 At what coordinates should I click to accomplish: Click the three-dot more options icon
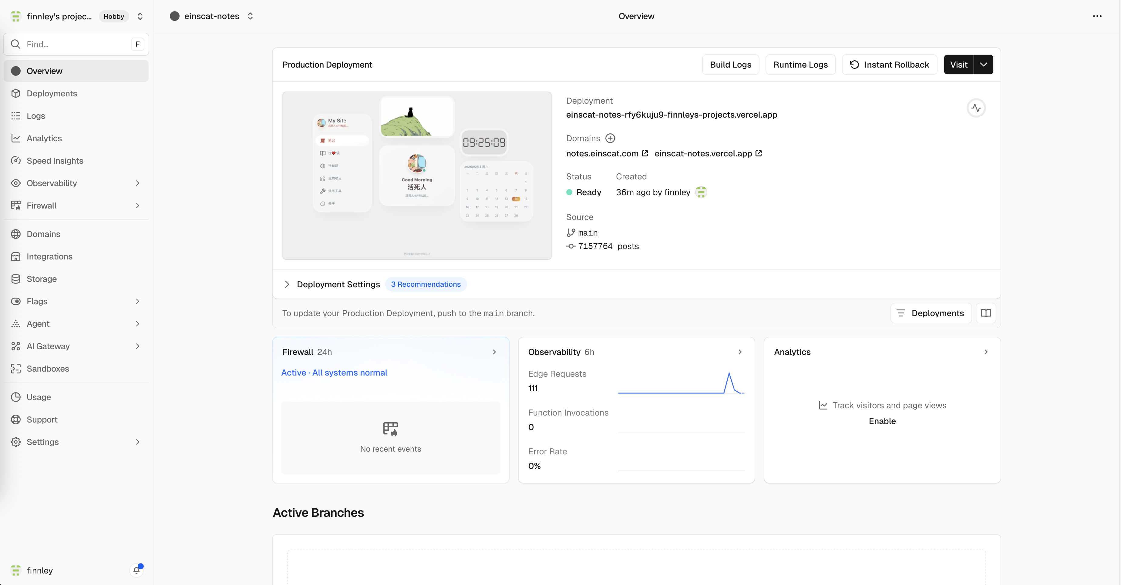1097,16
